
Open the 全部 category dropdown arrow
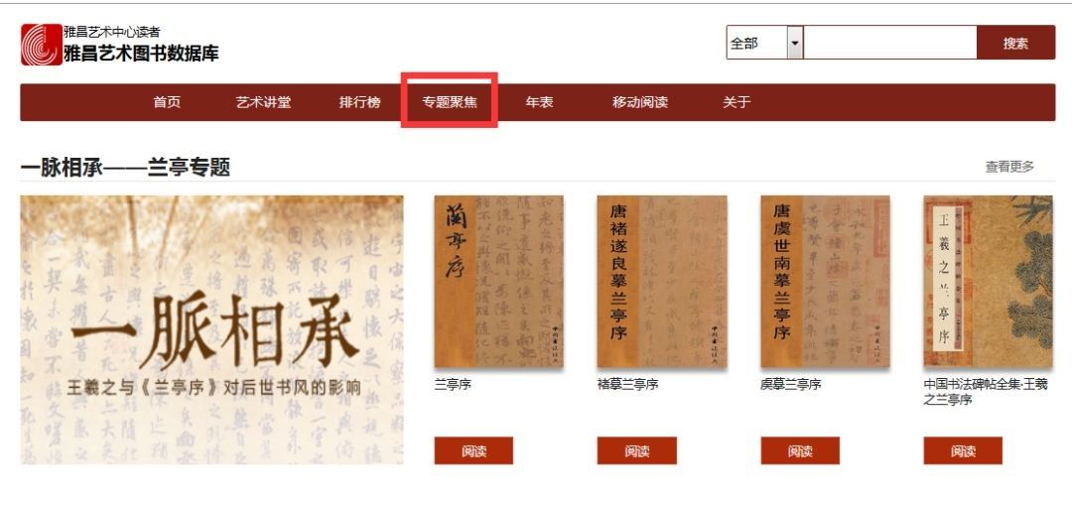tap(795, 43)
